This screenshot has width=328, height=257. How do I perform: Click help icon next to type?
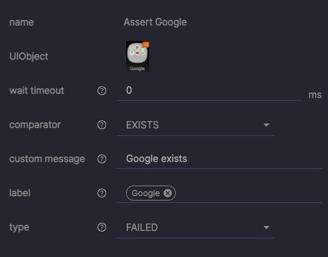pyautogui.click(x=102, y=227)
